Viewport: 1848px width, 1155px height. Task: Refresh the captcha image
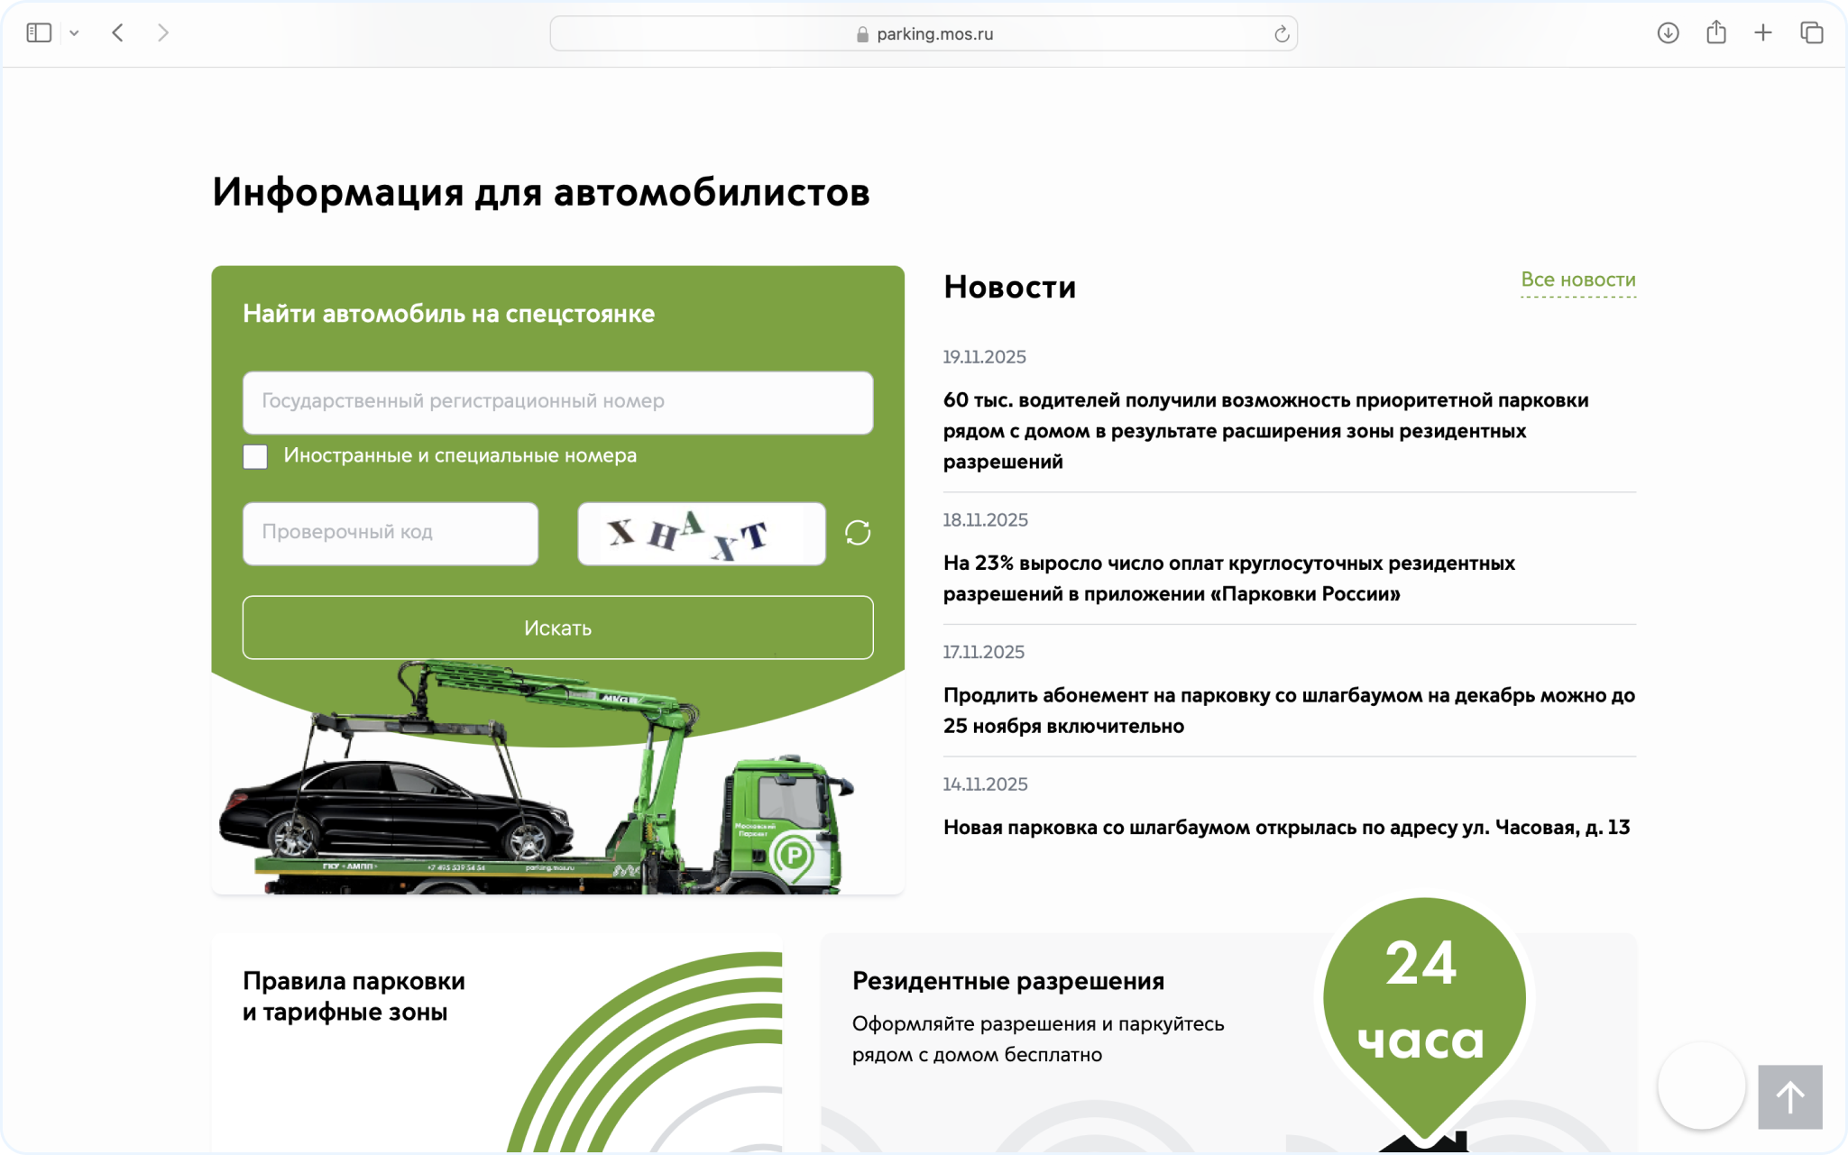pos(857,533)
